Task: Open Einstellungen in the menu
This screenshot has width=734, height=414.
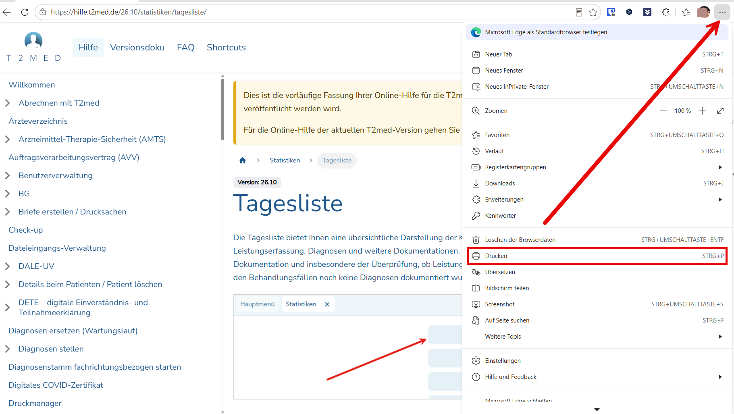Action: [597, 361]
